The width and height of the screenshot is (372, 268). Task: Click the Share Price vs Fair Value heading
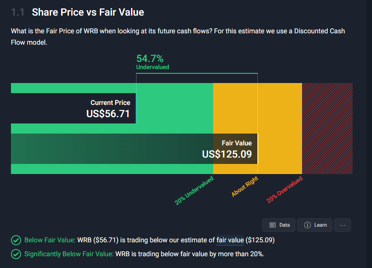(x=88, y=12)
